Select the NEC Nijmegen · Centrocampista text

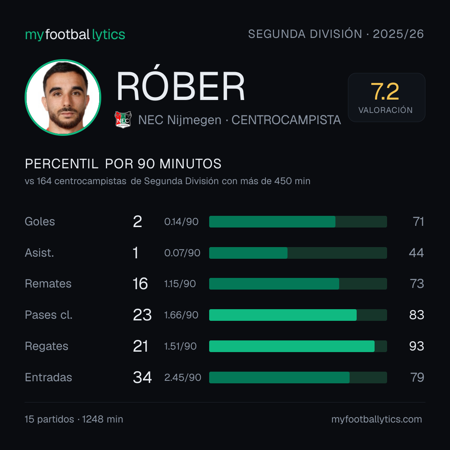239,120
